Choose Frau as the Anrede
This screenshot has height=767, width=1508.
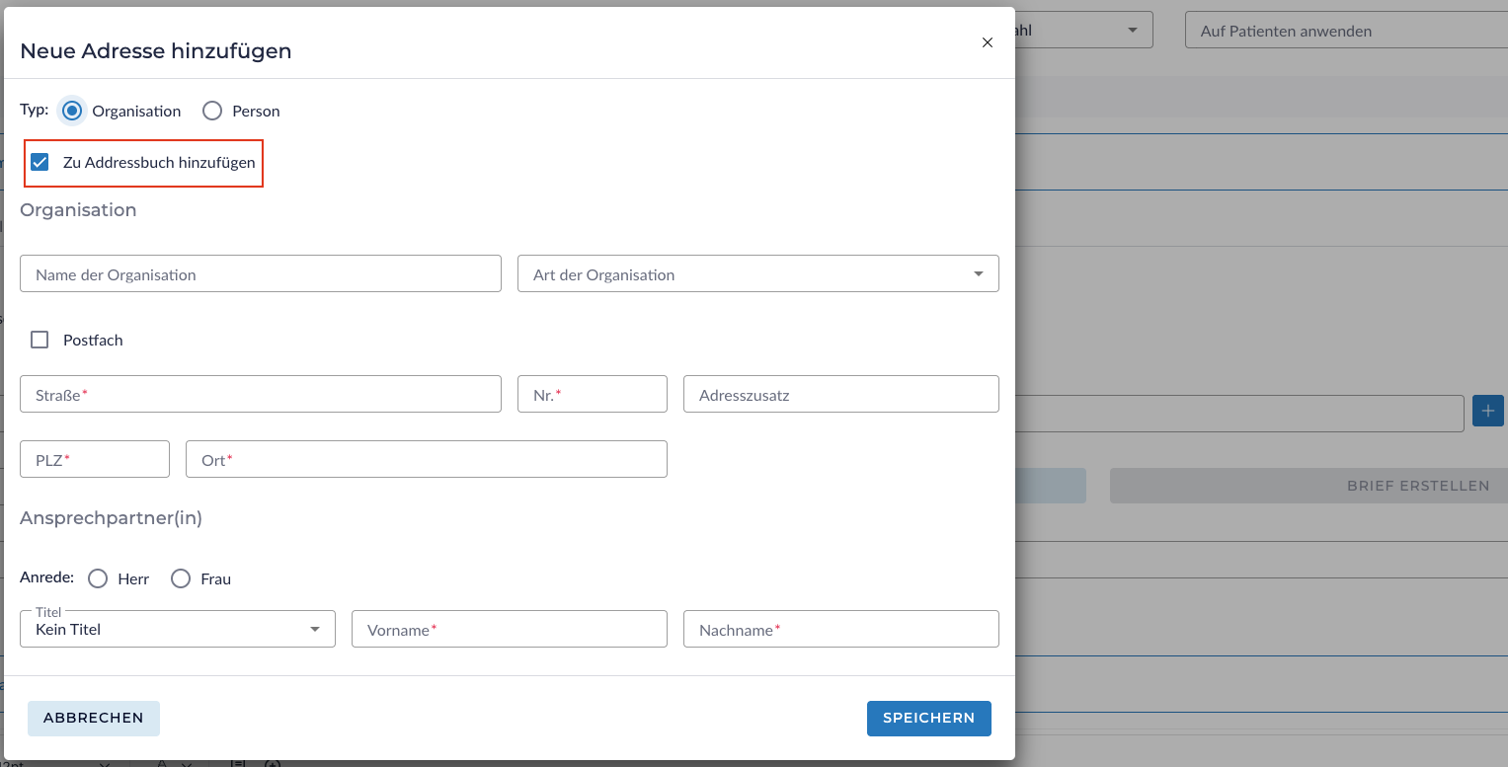coord(181,578)
